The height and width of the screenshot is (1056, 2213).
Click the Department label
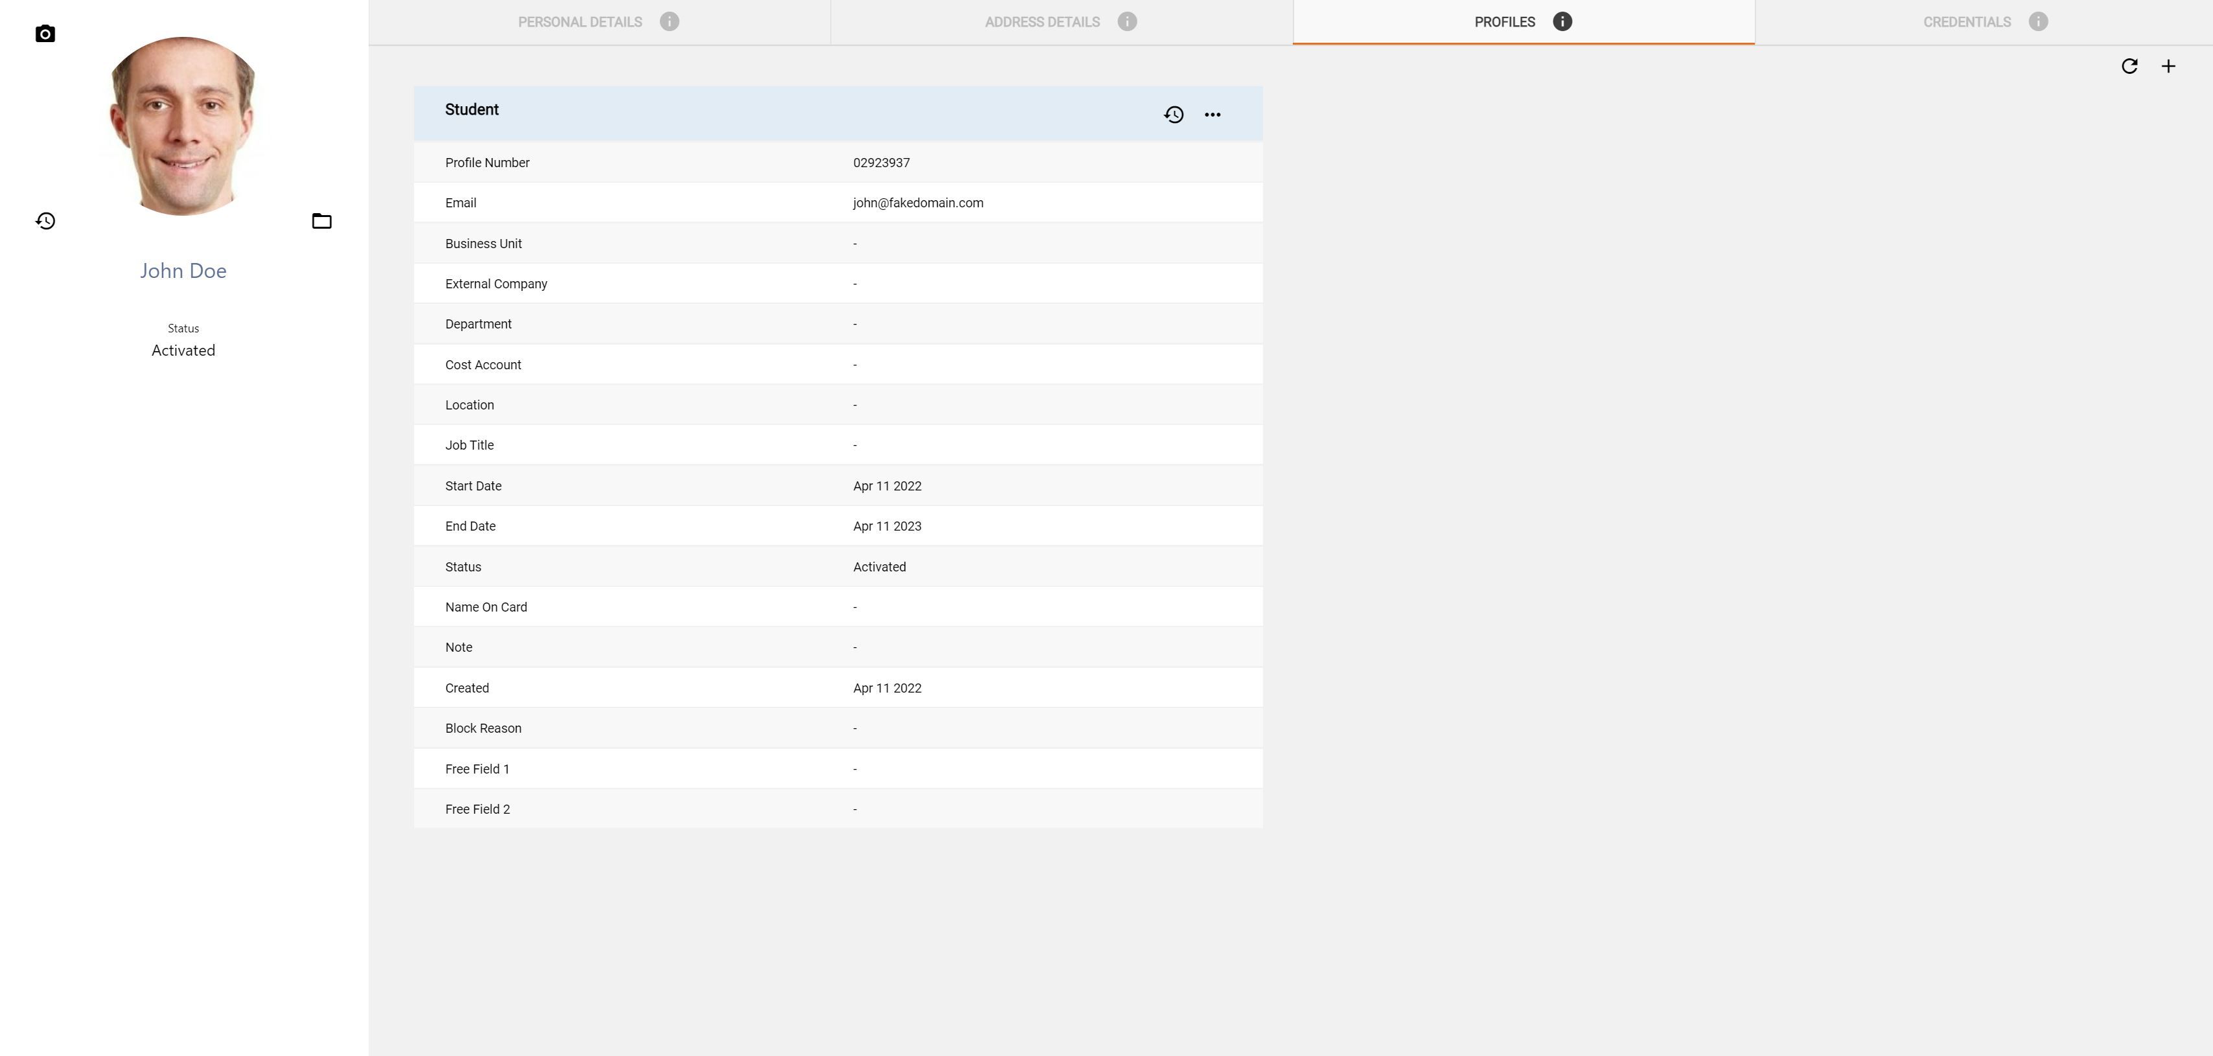click(x=478, y=325)
